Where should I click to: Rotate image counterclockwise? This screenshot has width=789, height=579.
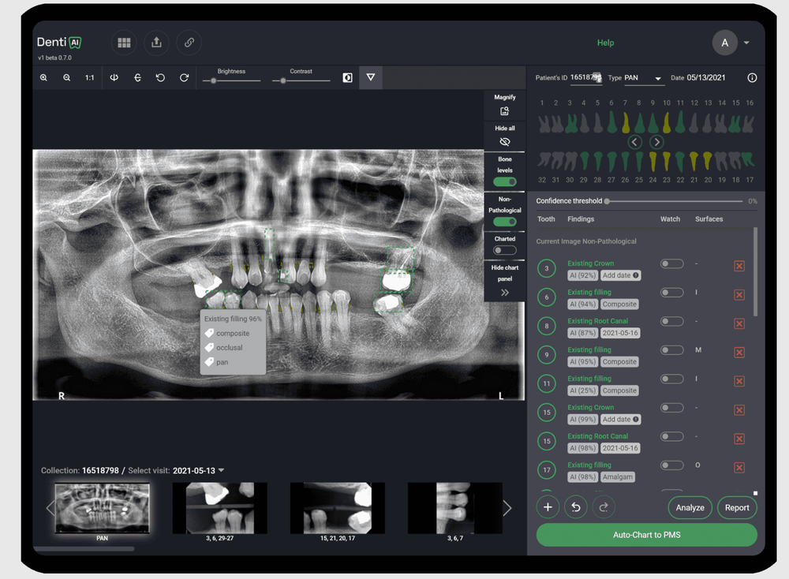pos(160,77)
